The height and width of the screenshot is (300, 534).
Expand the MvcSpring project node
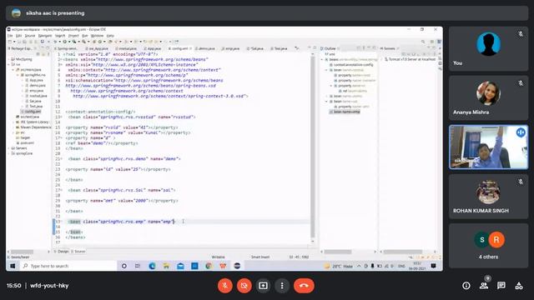click(8, 59)
